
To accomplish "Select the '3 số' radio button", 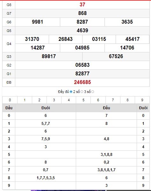I will (93, 92).
